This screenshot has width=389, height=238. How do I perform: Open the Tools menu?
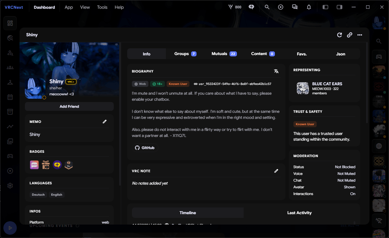pyautogui.click(x=102, y=7)
